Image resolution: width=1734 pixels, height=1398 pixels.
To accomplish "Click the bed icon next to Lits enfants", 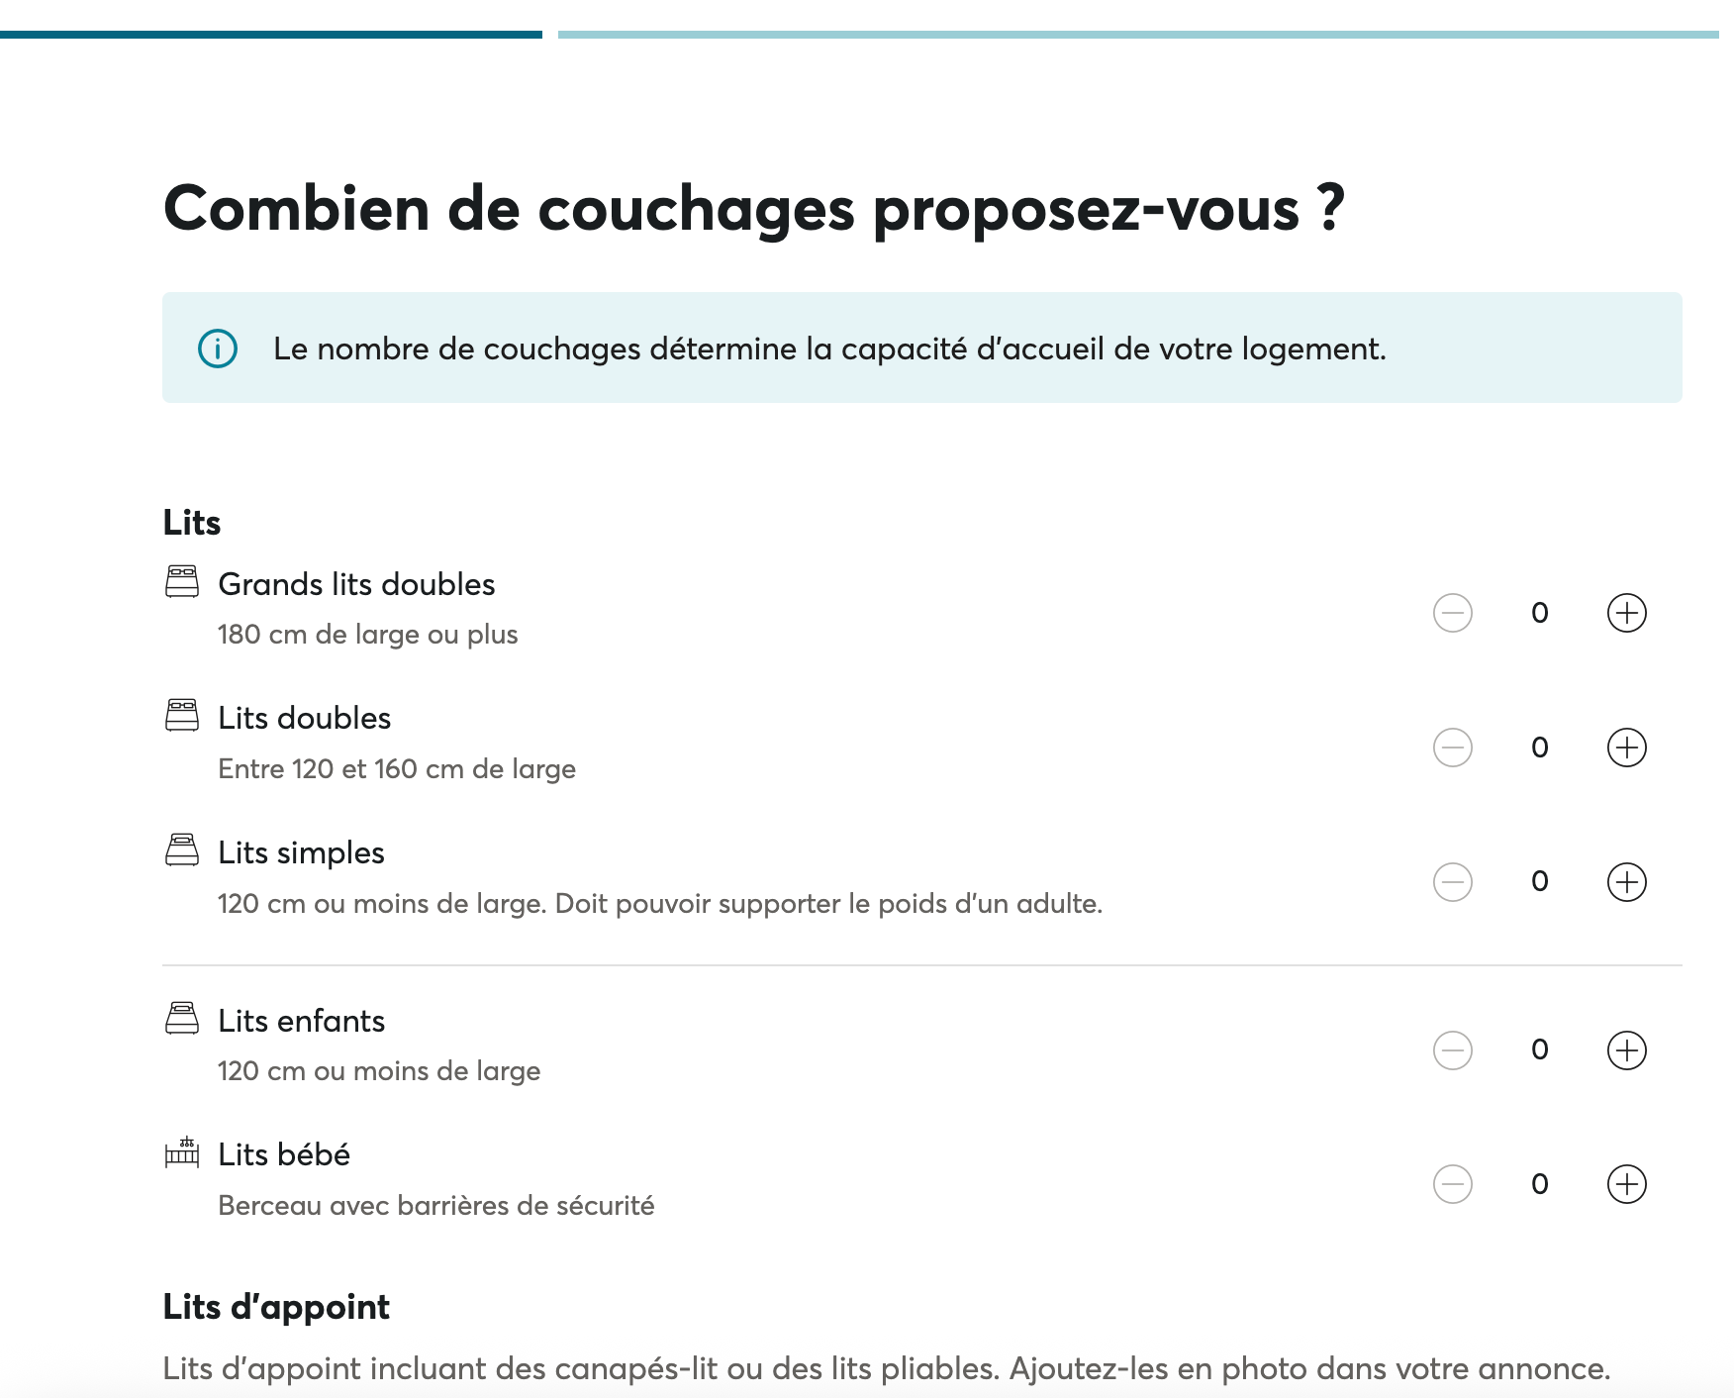I will [x=183, y=1016].
